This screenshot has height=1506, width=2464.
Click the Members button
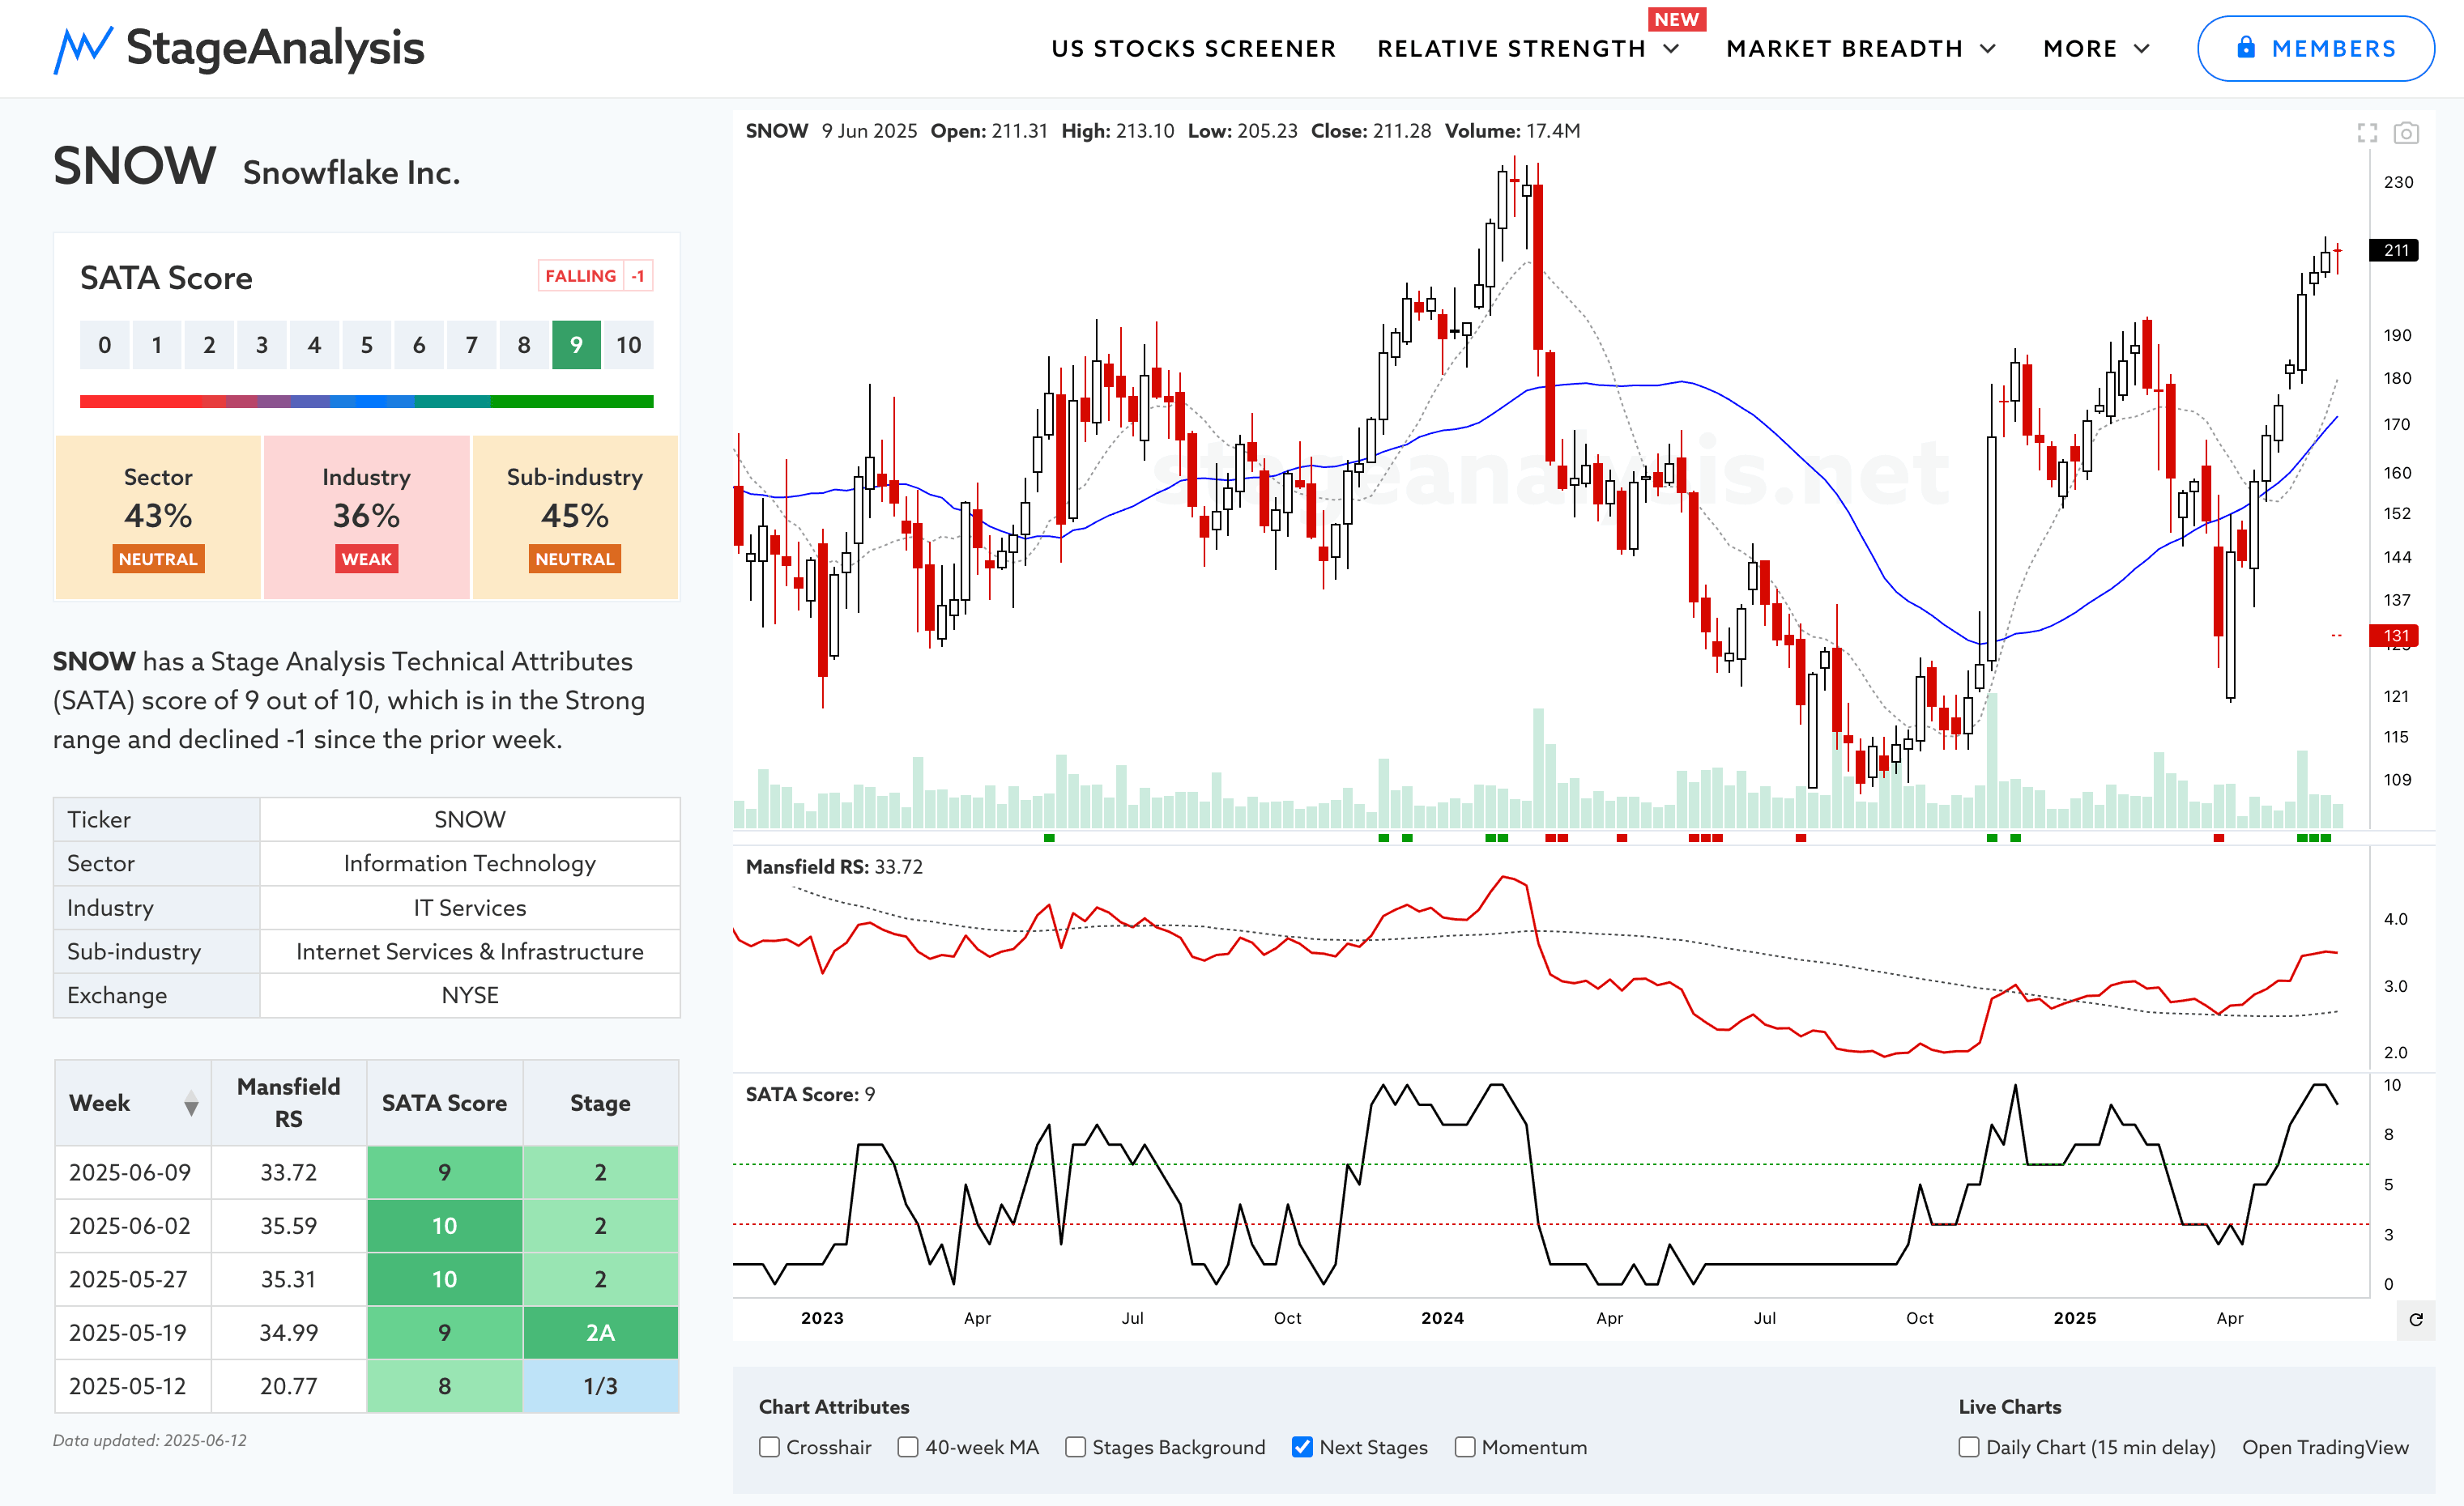(2315, 48)
